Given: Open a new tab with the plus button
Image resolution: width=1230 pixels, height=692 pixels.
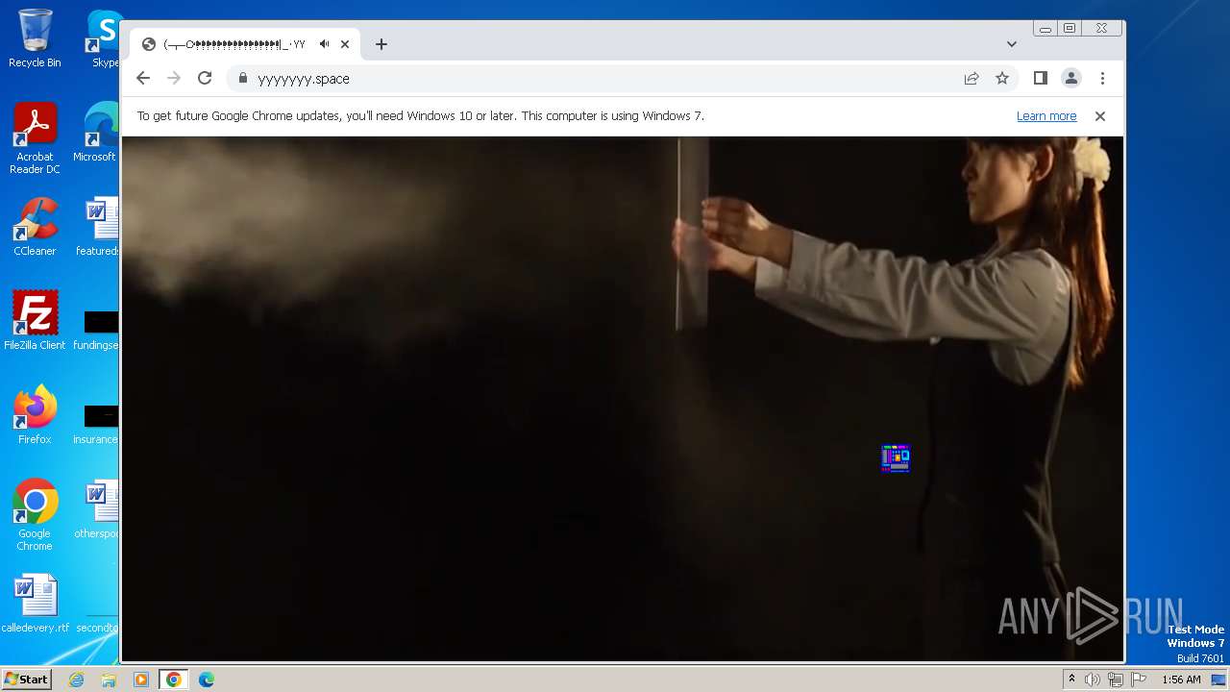Looking at the screenshot, I should pyautogui.click(x=381, y=44).
